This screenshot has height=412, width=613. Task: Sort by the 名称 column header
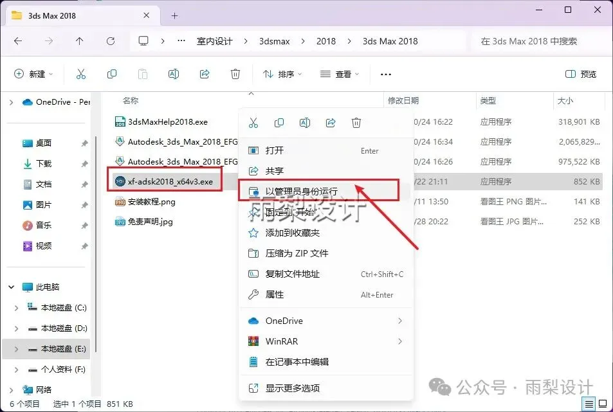tap(131, 101)
